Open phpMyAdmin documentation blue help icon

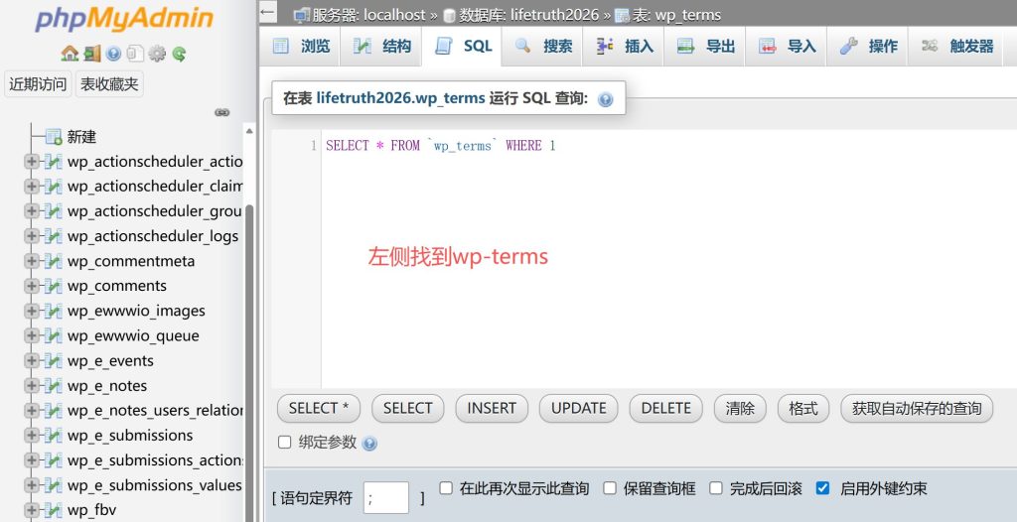[113, 54]
